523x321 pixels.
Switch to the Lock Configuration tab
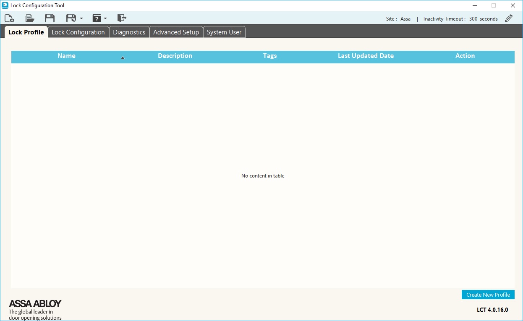click(x=78, y=32)
